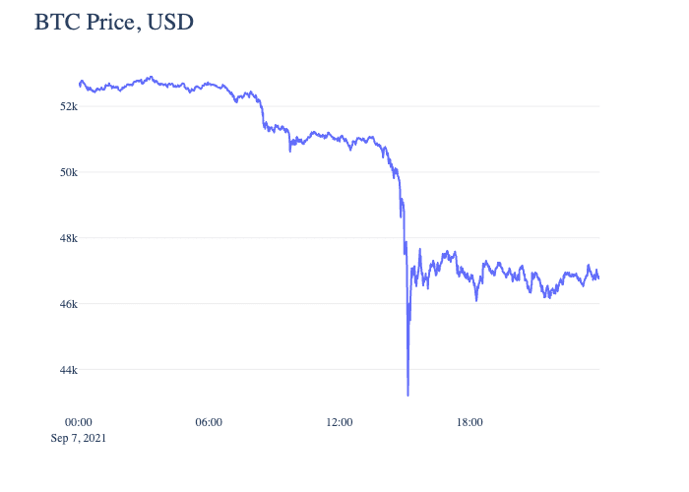Click the 52k y-axis label

69,106
